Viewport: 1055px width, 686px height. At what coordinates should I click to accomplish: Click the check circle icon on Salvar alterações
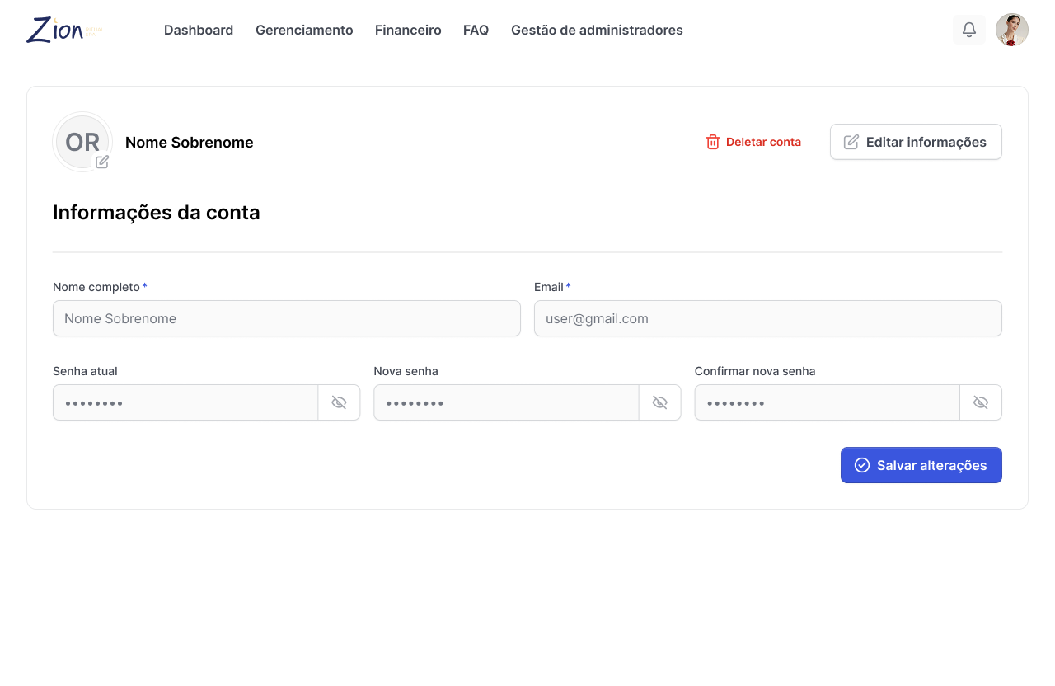click(861, 465)
